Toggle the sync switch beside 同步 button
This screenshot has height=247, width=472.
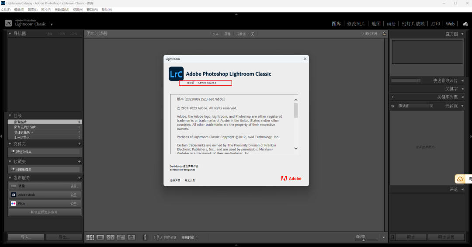[393, 237]
